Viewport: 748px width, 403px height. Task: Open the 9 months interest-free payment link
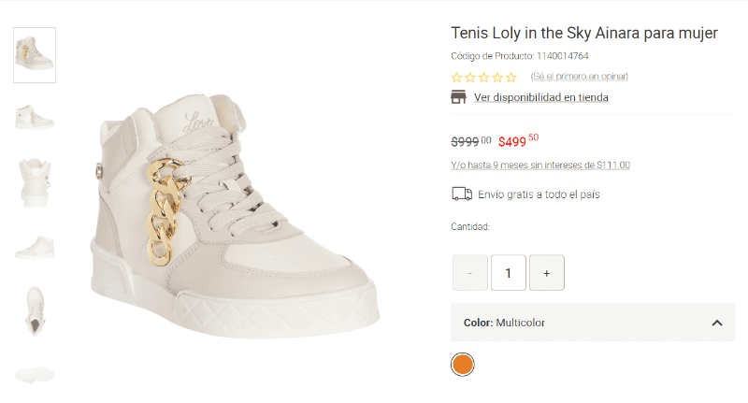[540, 166]
